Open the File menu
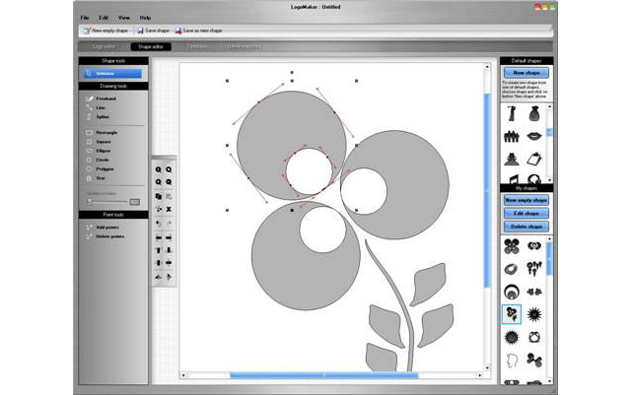 coord(85,18)
